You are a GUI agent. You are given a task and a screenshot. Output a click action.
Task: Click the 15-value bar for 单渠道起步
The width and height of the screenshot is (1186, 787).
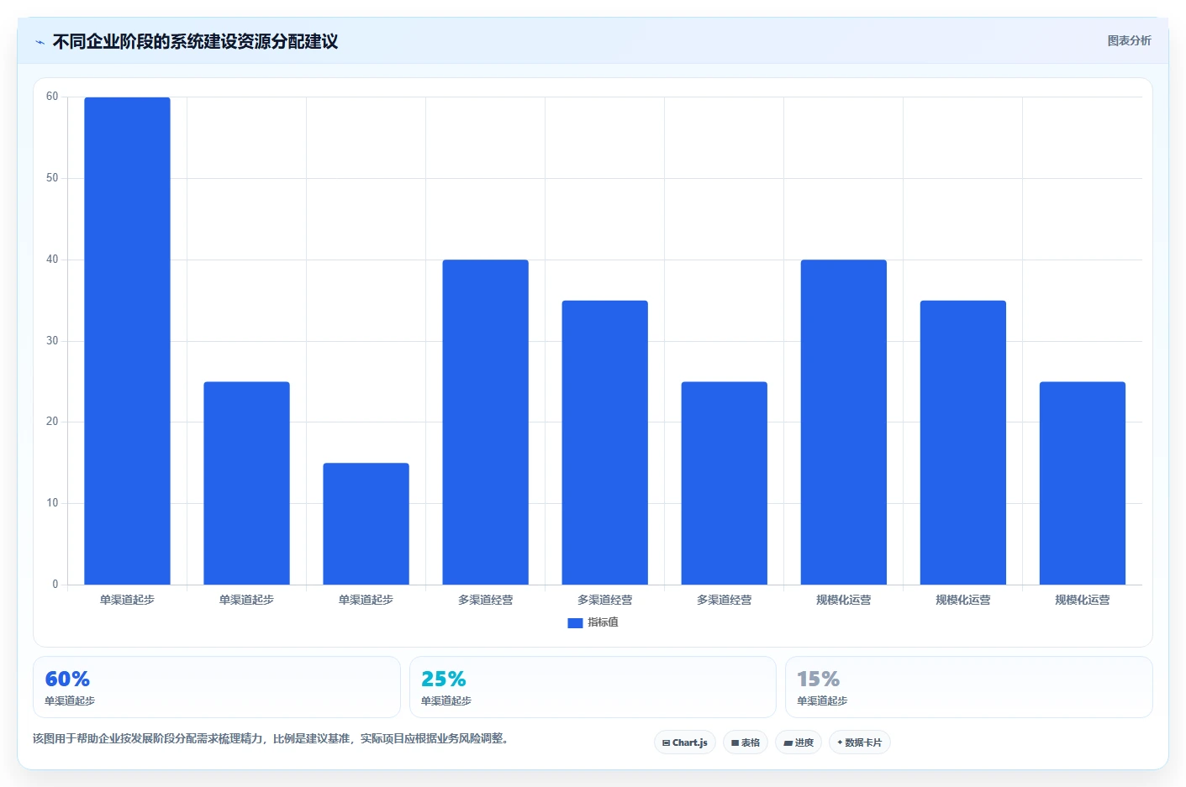(x=366, y=524)
